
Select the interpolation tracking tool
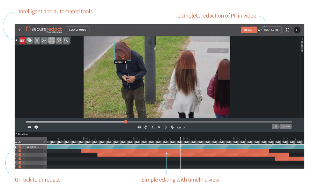point(44,40)
